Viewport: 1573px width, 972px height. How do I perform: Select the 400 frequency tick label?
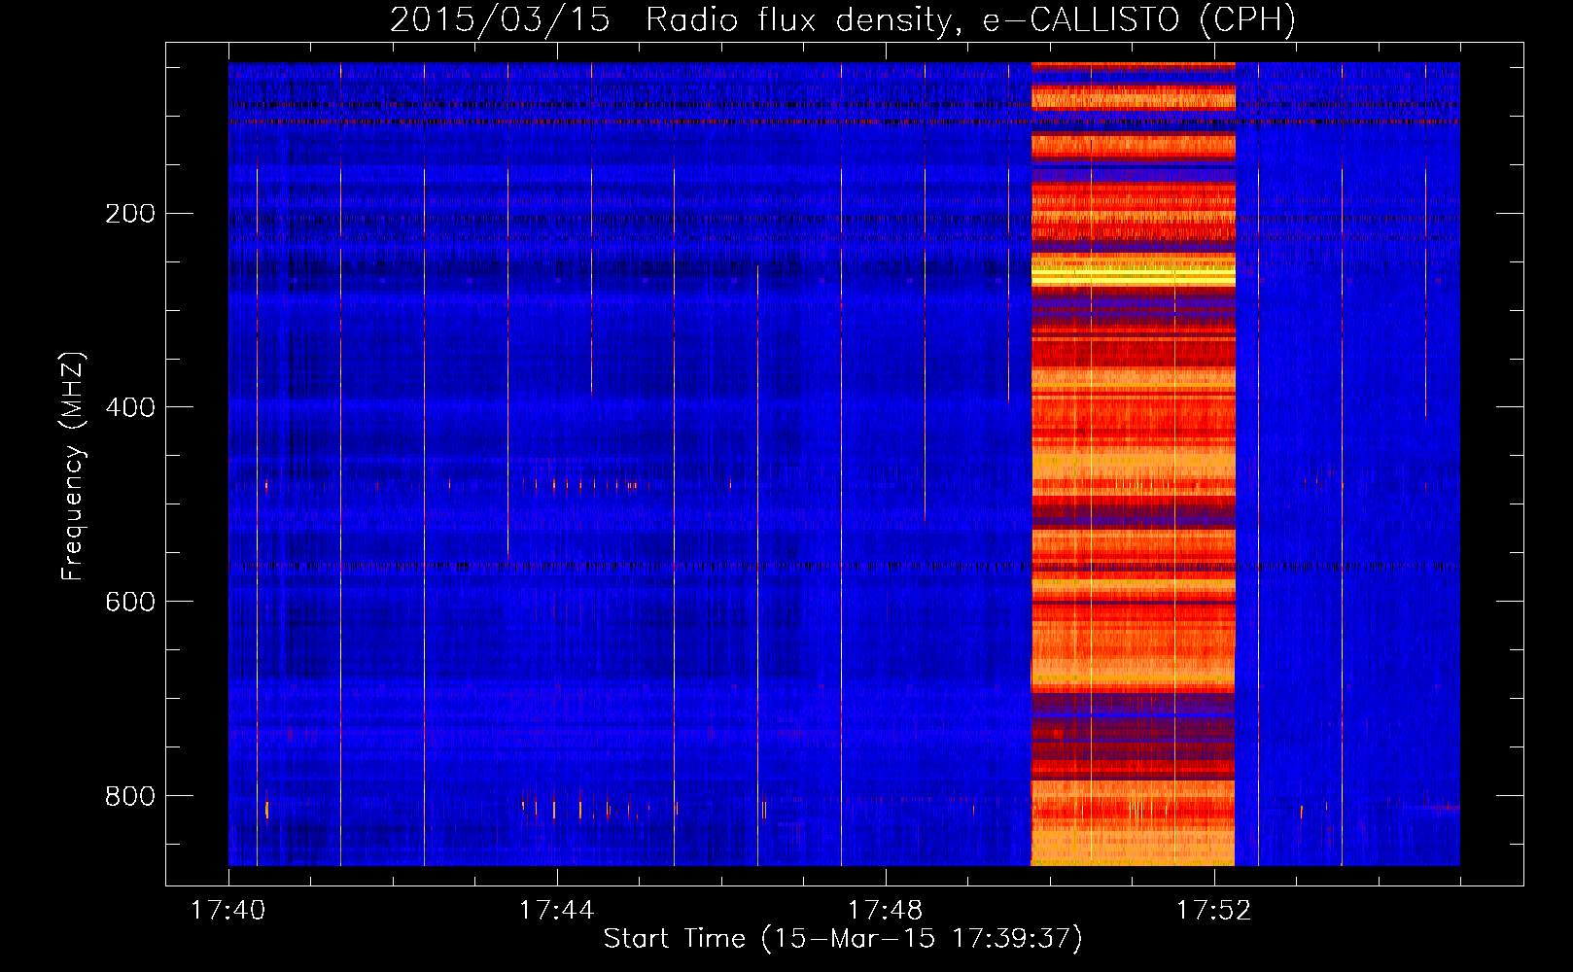coord(130,407)
